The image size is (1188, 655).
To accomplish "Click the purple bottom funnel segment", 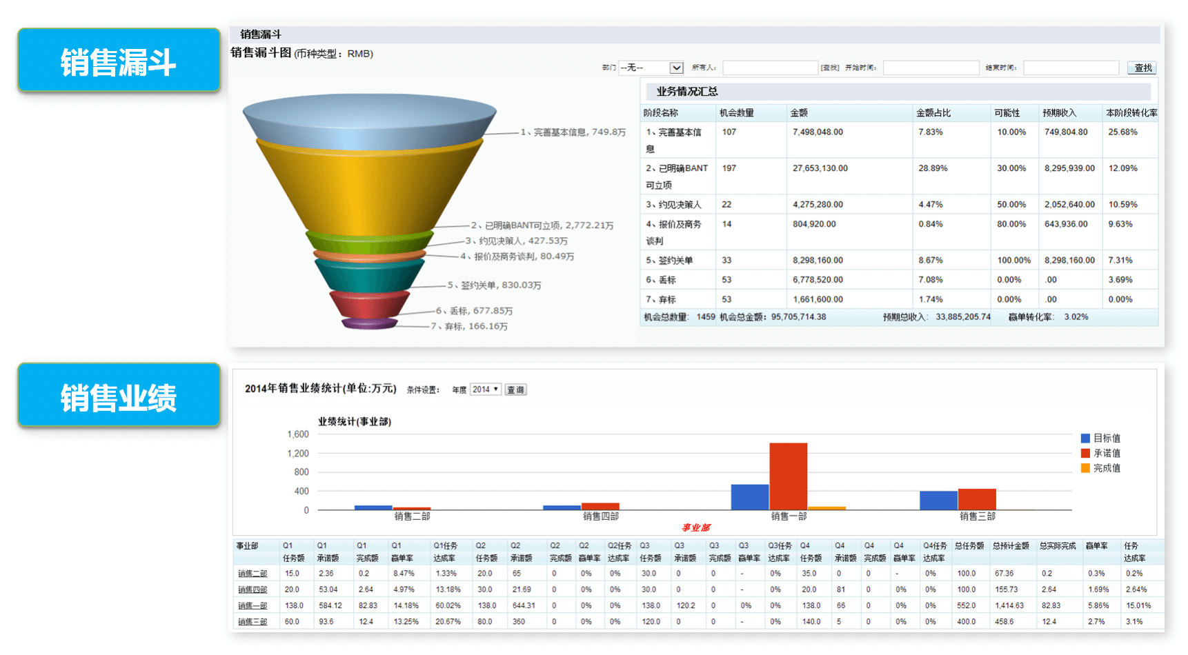I will tap(370, 323).
